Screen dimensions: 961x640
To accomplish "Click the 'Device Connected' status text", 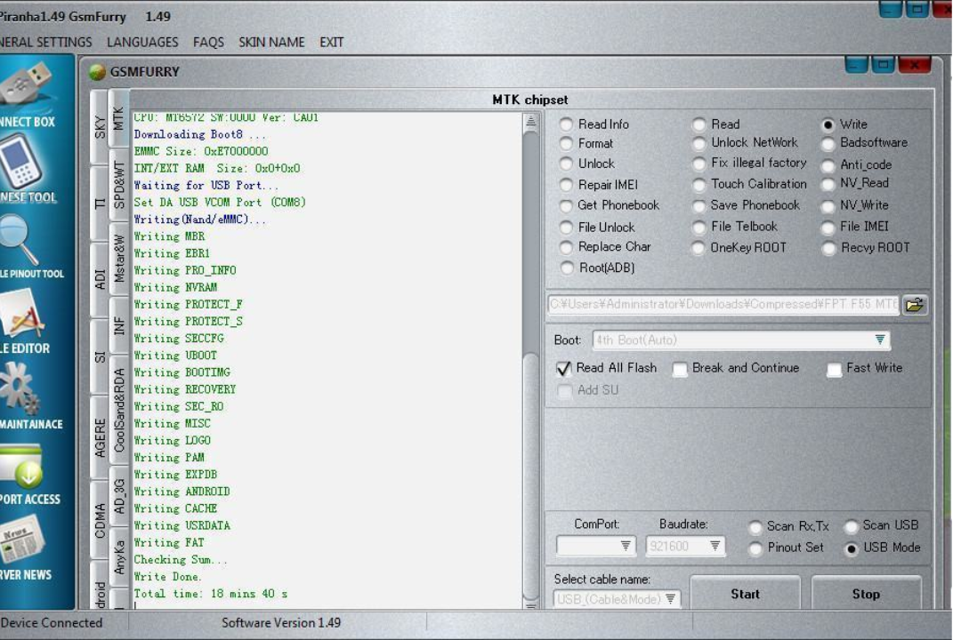I will [x=52, y=622].
